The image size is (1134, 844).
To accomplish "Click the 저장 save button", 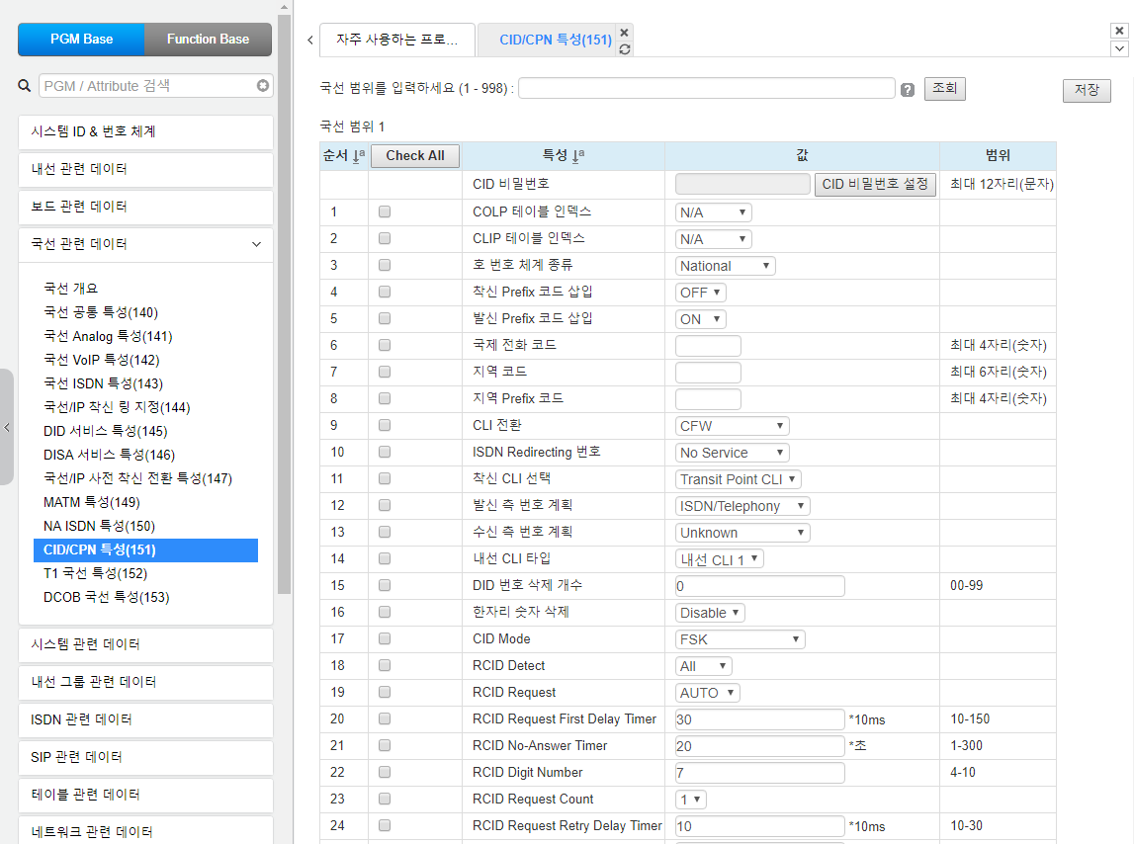I will coord(1087,90).
